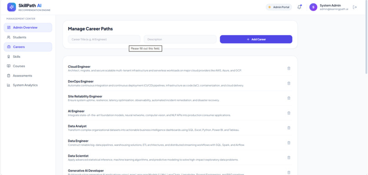Focus the Career Title input field

click(104, 39)
